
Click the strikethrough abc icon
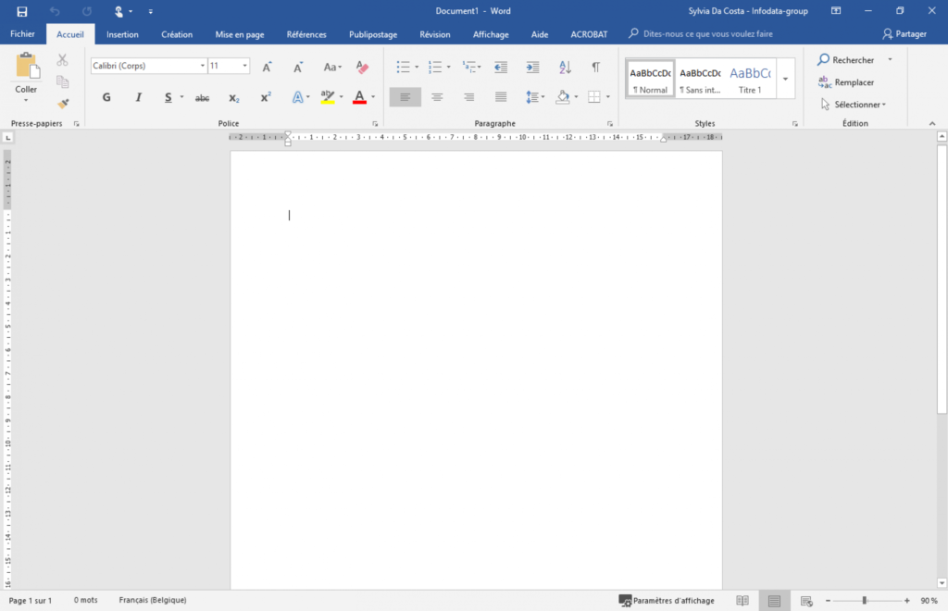pyautogui.click(x=202, y=97)
